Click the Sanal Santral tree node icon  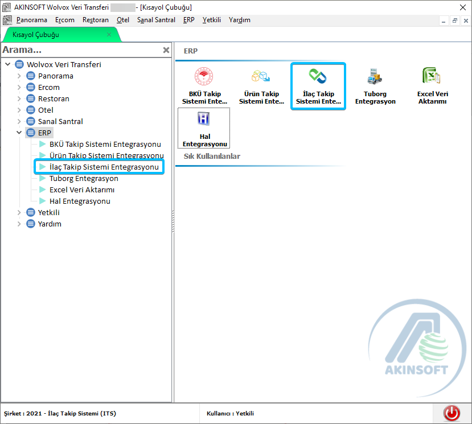click(31, 122)
